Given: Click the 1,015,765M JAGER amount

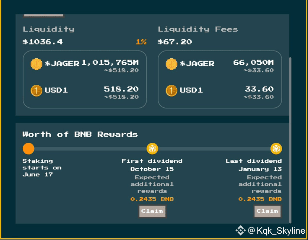Looking at the screenshot, I should [x=110, y=62].
